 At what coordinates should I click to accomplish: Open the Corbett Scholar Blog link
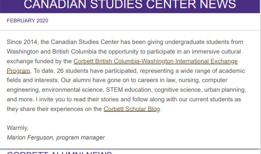[132, 109]
